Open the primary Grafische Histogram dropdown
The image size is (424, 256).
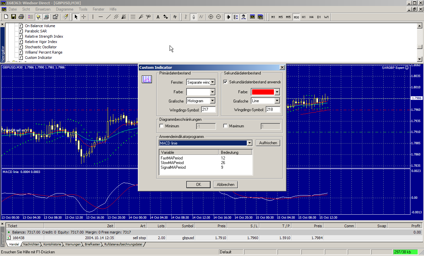[x=212, y=101]
